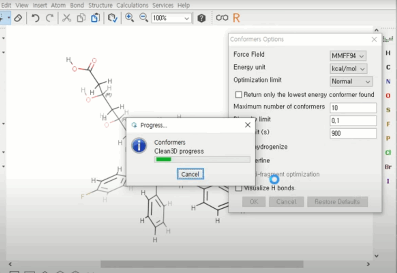Open the Help menu

(x=183, y=5)
